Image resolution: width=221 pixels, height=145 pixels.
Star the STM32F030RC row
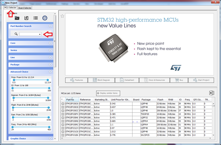click(63, 124)
